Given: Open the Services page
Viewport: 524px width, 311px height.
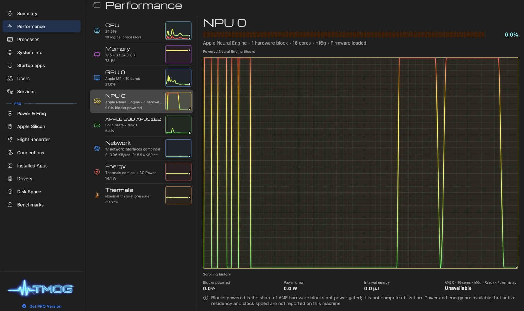Looking at the screenshot, I should [41, 91].
